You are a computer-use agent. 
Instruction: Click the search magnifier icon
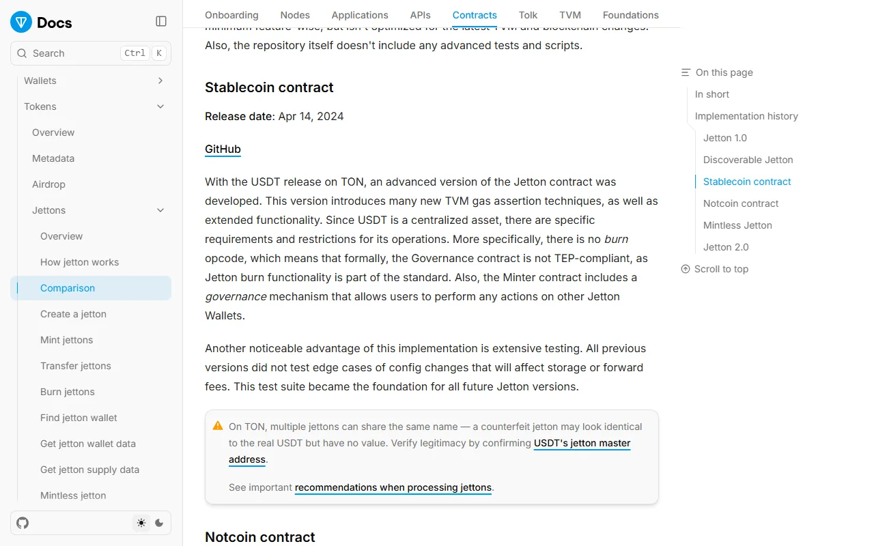tap(23, 53)
